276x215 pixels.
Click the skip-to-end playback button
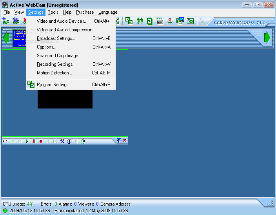pos(55,141)
